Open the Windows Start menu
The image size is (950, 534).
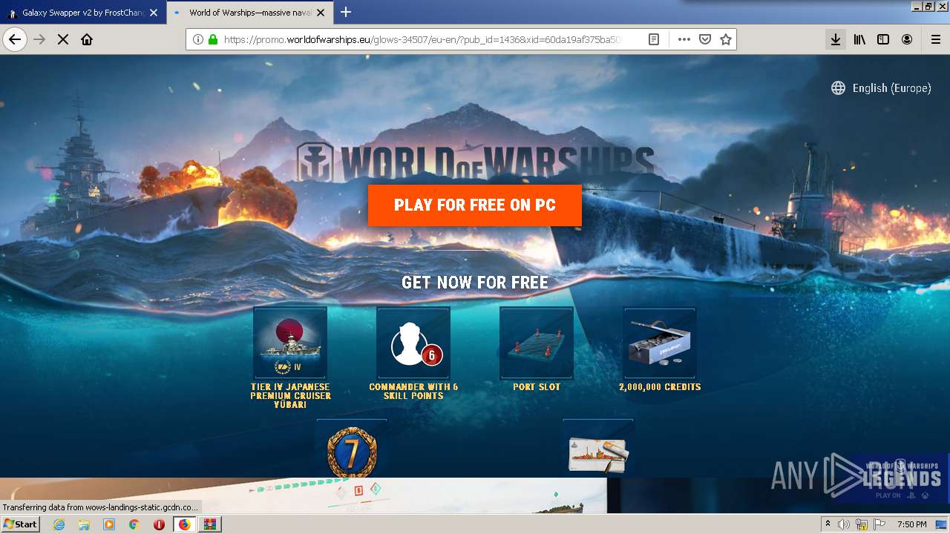click(21, 524)
